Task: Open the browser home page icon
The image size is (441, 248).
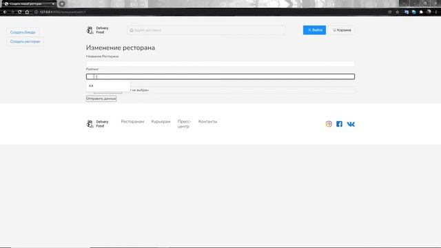Action: pos(27,12)
